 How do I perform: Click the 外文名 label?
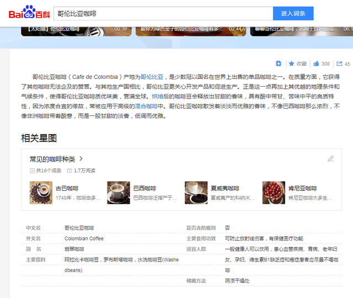click(x=33, y=238)
